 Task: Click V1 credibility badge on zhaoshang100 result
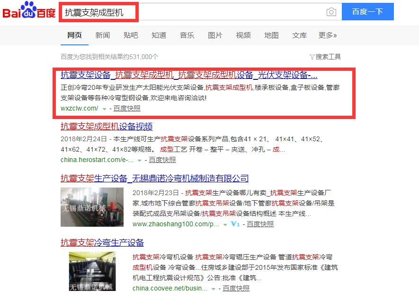pyautogui.click(x=235, y=224)
